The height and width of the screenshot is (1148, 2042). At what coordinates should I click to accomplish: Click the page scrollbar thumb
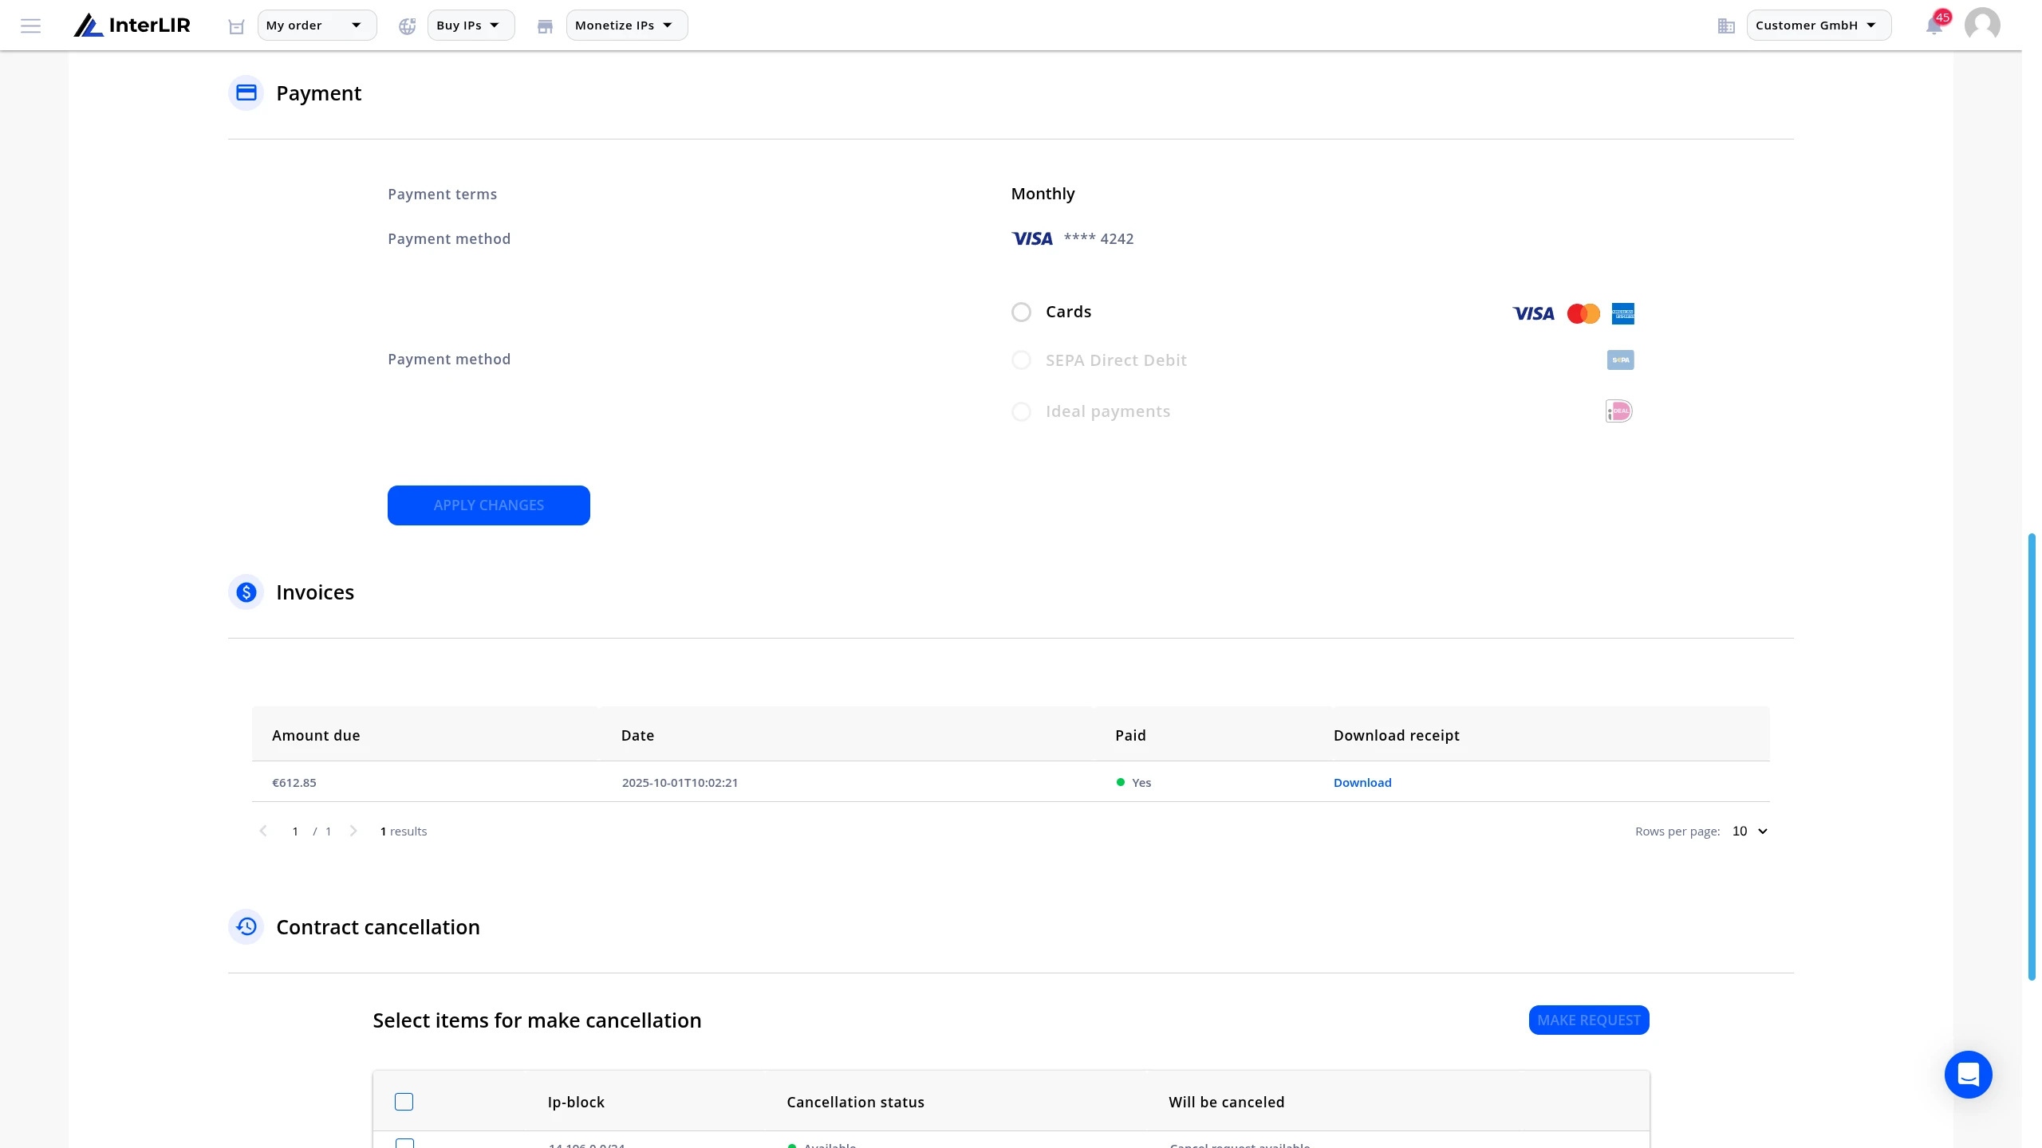tap(2031, 757)
